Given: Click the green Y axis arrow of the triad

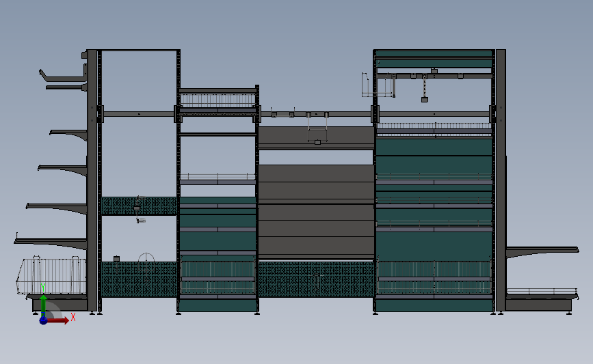Looking at the screenshot, I should [43, 306].
